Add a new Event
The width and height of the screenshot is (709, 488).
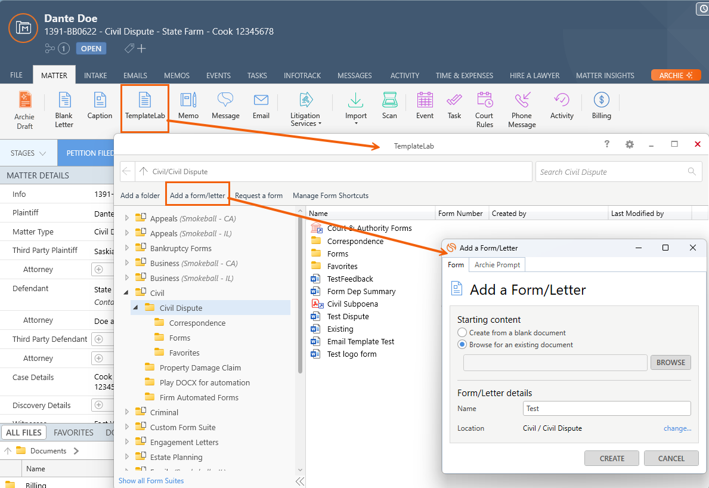point(425,106)
